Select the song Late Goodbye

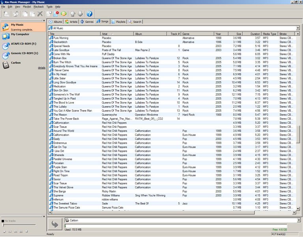tap(172, 50)
